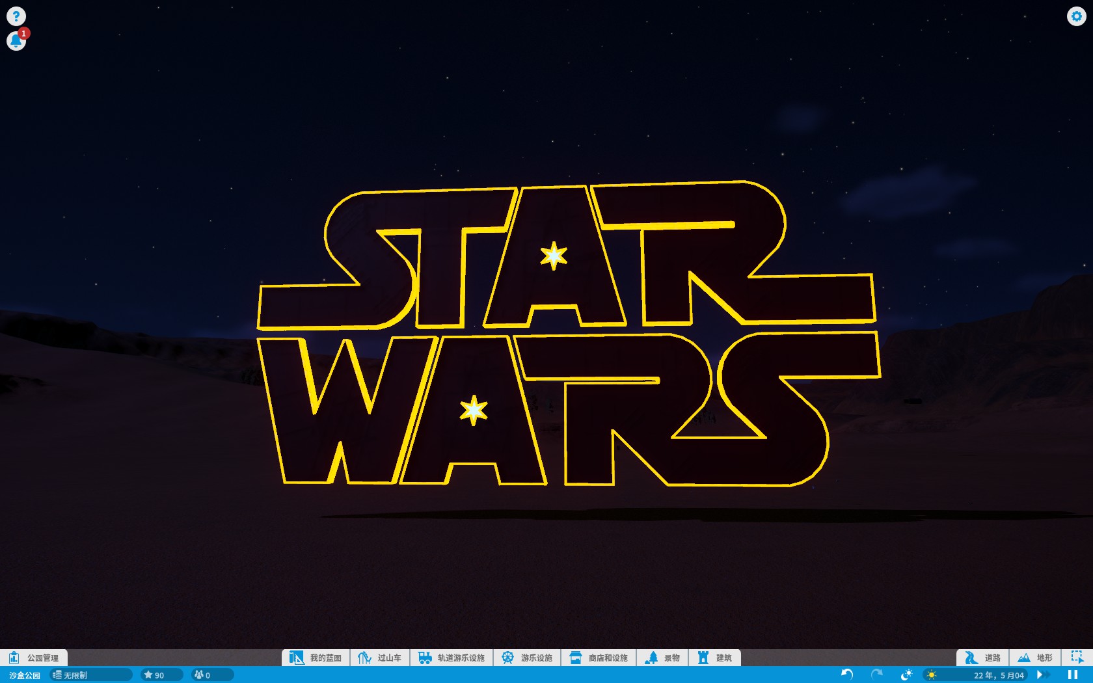
Task: Open the 公园管理 park management tab
Action: (x=34, y=658)
